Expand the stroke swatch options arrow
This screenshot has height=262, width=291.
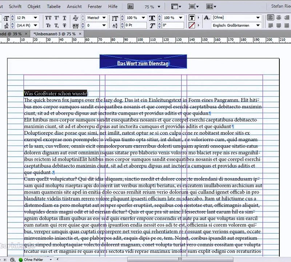pyautogui.click(x=199, y=25)
